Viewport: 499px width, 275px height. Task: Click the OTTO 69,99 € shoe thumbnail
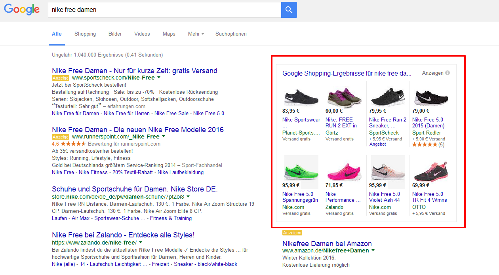pos(431,171)
